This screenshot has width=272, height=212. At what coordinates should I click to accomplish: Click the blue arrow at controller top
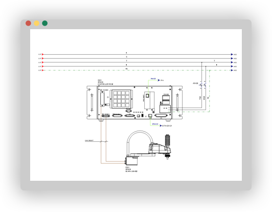pos(158,80)
